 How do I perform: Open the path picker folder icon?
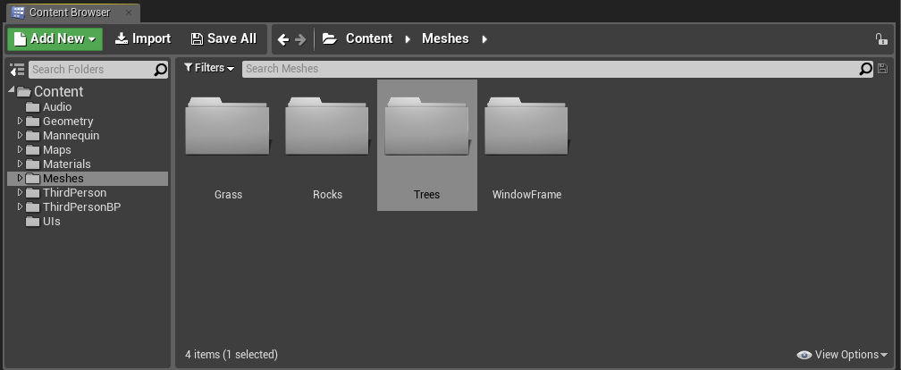pyautogui.click(x=329, y=38)
